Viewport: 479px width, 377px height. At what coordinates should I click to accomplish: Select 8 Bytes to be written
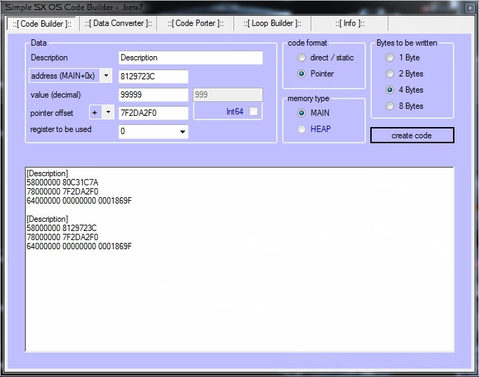click(x=405, y=106)
